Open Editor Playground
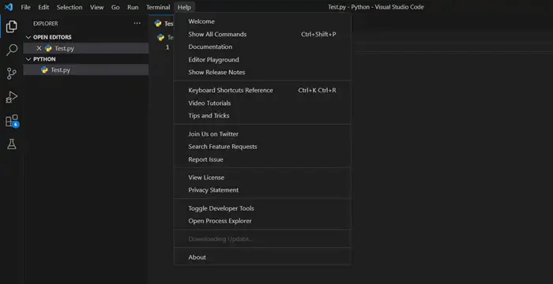 [262, 59]
